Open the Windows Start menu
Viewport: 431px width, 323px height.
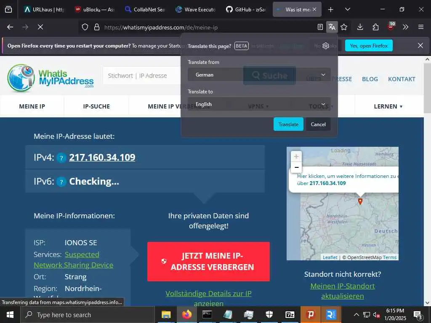[x=10, y=315]
